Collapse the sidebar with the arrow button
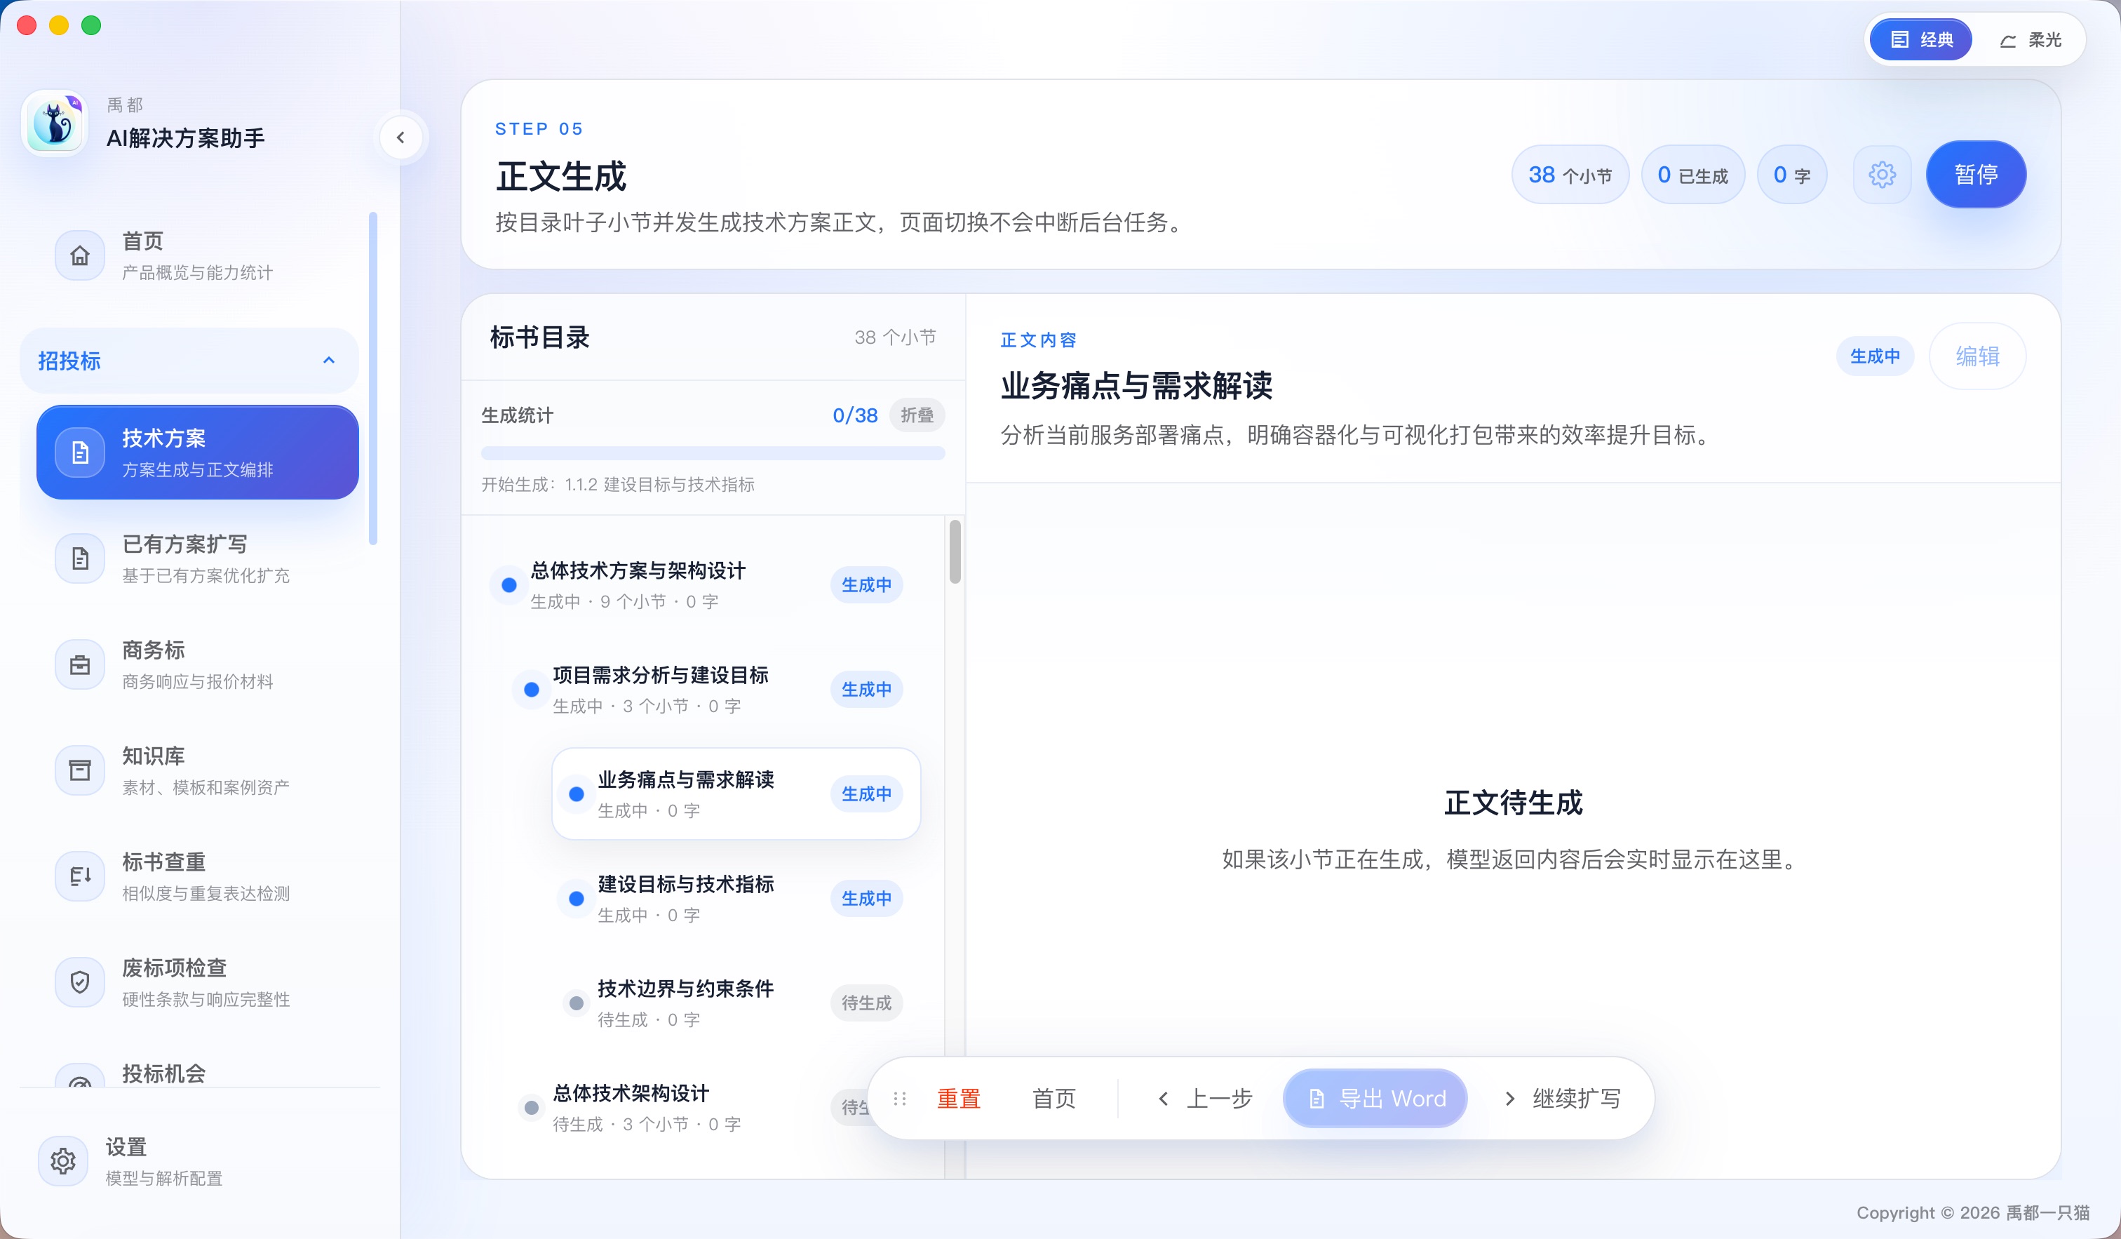Image resolution: width=2121 pixels, height=1239 pixels. point(400,138)
